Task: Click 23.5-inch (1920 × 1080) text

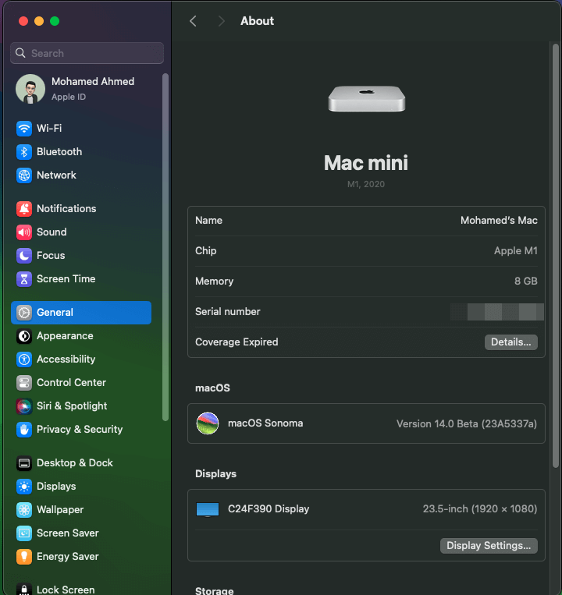Action: tap(480, 509)
